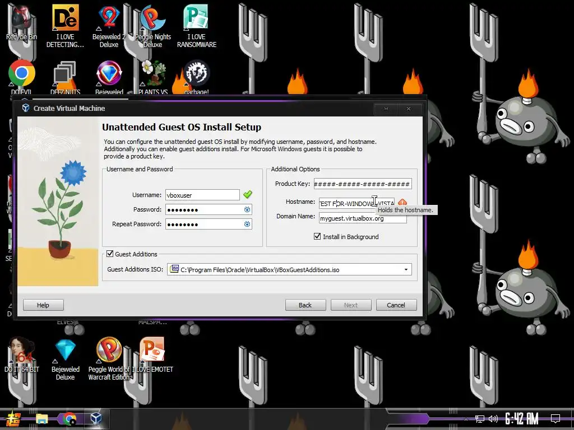Click the green username valid checkmark
This screenshot has width=574, height=430.
pyautogui.click(x=248, y=194)
